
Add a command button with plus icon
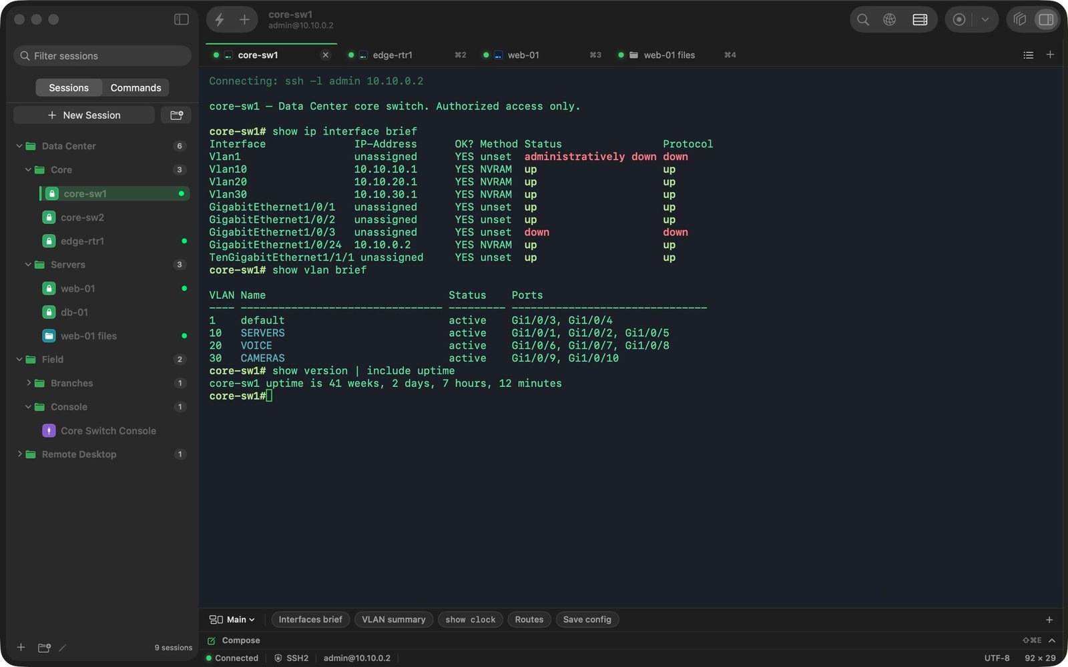[x=1049, y=620]
